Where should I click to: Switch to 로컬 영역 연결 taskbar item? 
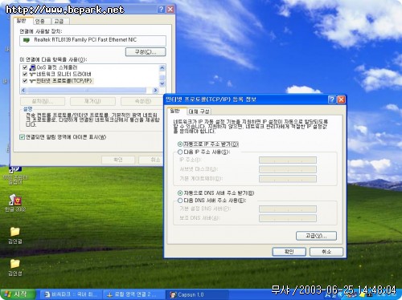133,294
